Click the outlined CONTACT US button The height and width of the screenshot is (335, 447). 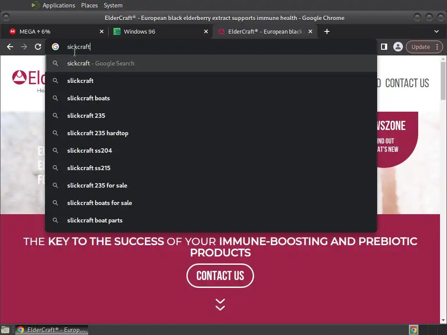220,276
